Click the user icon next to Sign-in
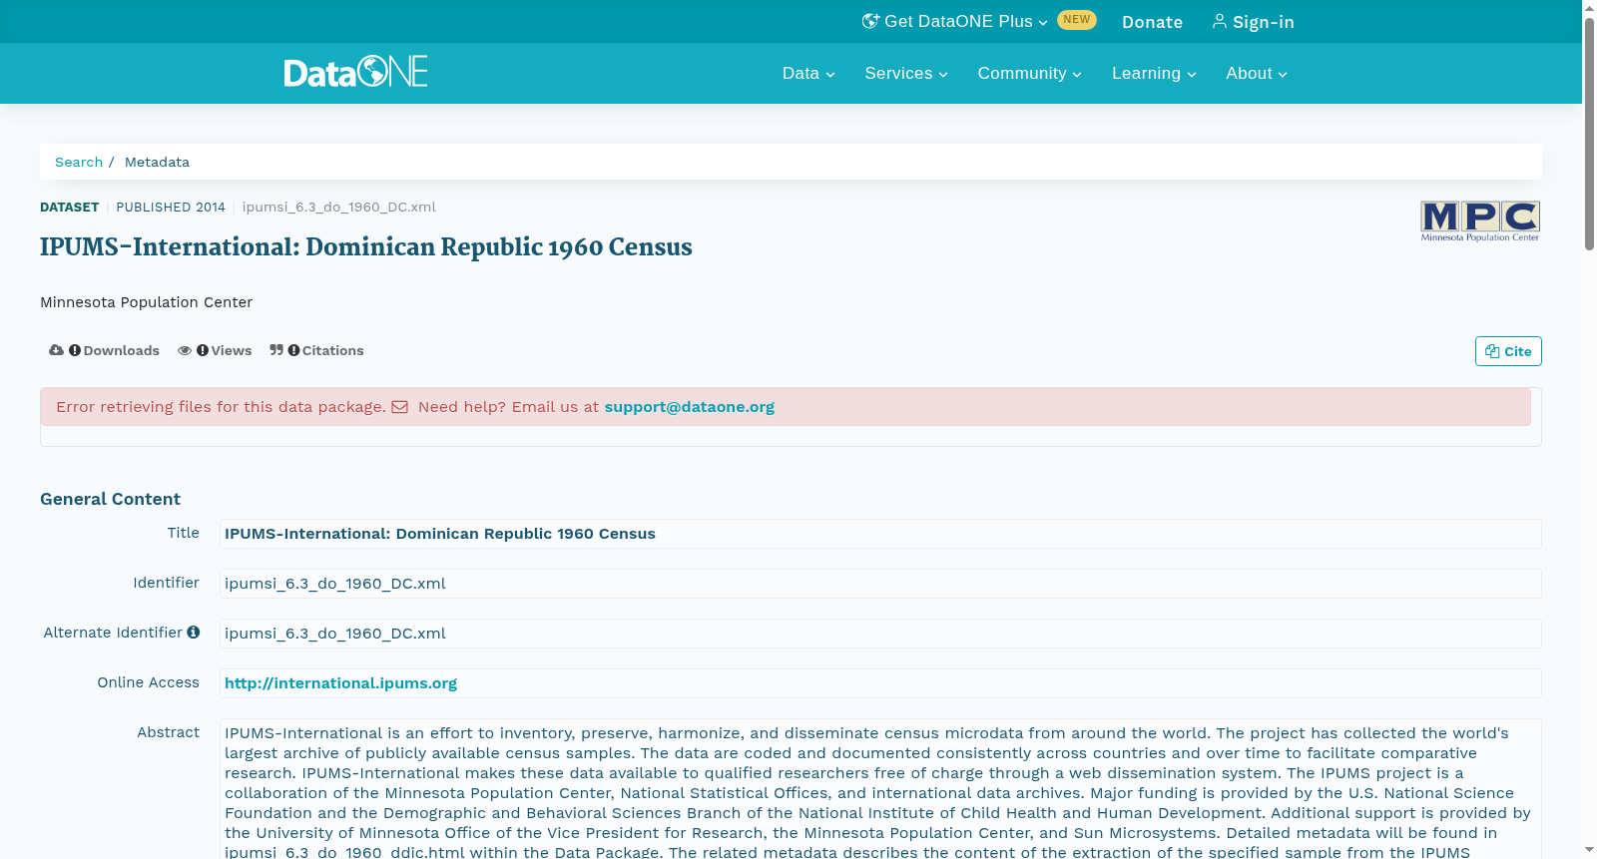 [x=1219, y=21]
